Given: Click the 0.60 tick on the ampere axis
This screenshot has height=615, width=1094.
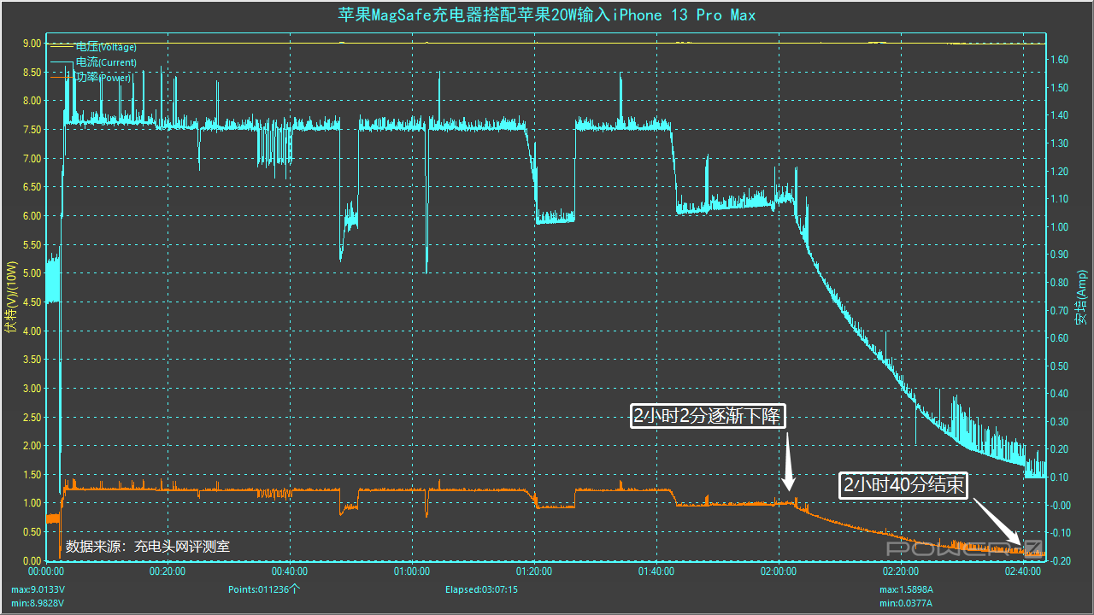Looking at the screenshot, I should click(x=1060, y=338).
